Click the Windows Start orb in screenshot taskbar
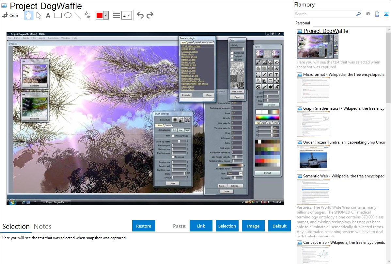This screenshot has width=391, height=264. pos(12,202)
